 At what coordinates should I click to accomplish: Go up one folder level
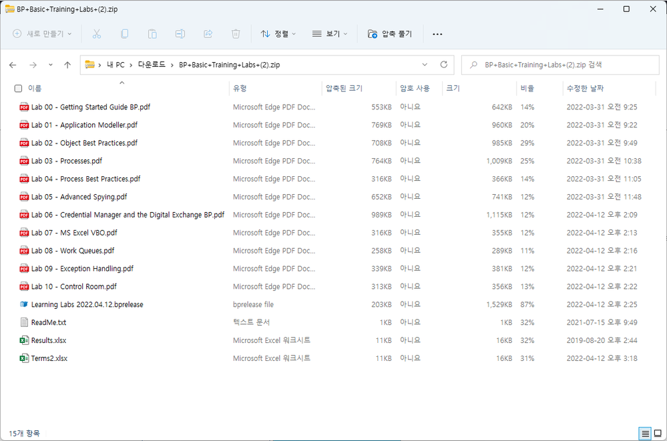point(67,65)
